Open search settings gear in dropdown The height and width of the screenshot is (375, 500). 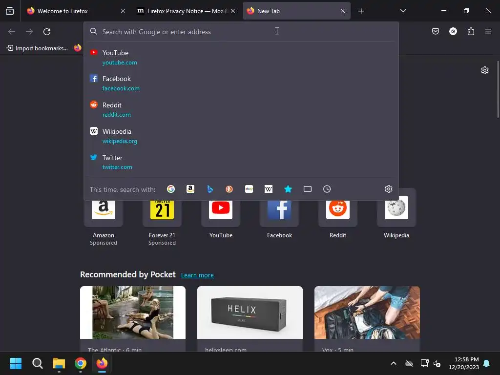(x=388, y=189)
